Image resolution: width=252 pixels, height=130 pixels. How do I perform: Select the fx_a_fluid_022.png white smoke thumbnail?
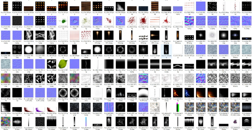(29, 35)
